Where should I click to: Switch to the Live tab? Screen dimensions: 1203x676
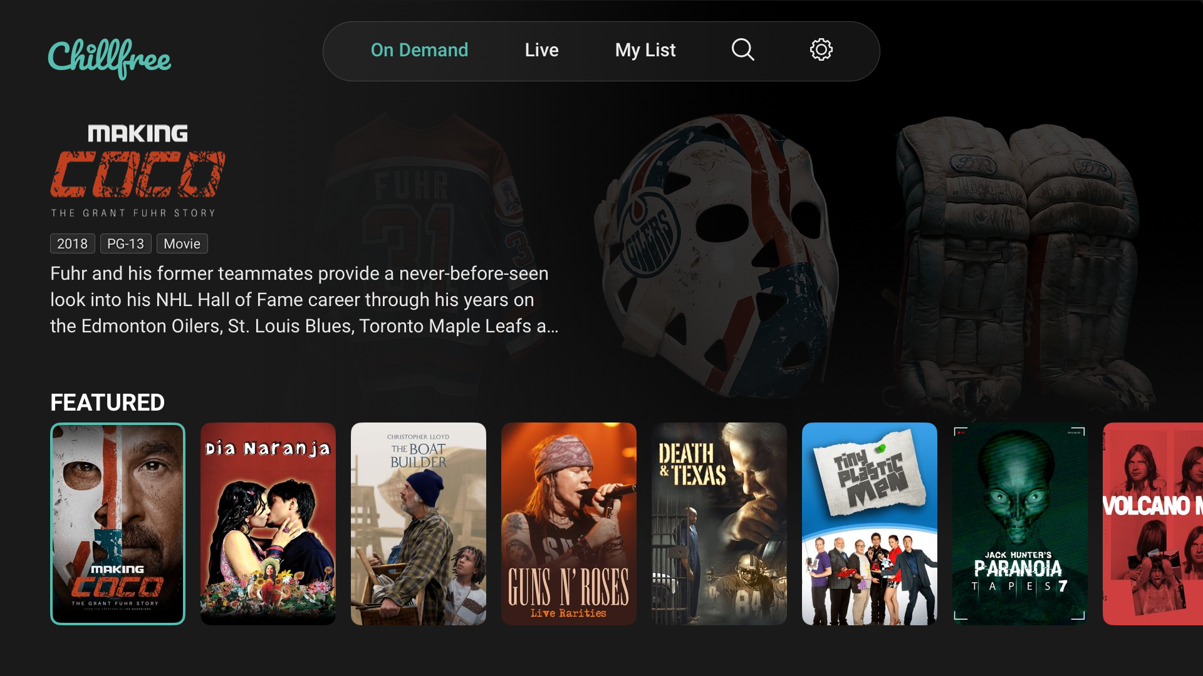click(541, 50)
